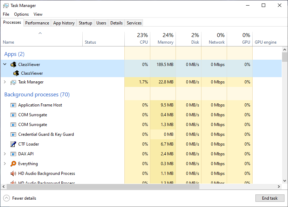The width and height of the screenshot is (288, 207).
Task: Expand the Task Manager process group
Action: click(5, 82)
